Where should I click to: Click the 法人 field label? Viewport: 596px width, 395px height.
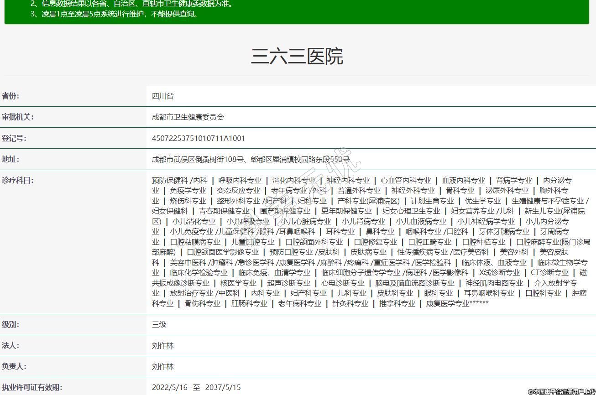pyautogui.click(x=10, y=345)
